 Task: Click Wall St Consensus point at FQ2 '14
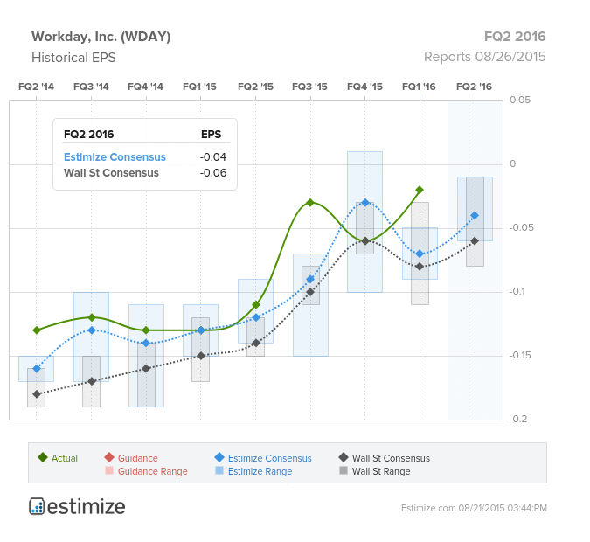coord(37,394)
